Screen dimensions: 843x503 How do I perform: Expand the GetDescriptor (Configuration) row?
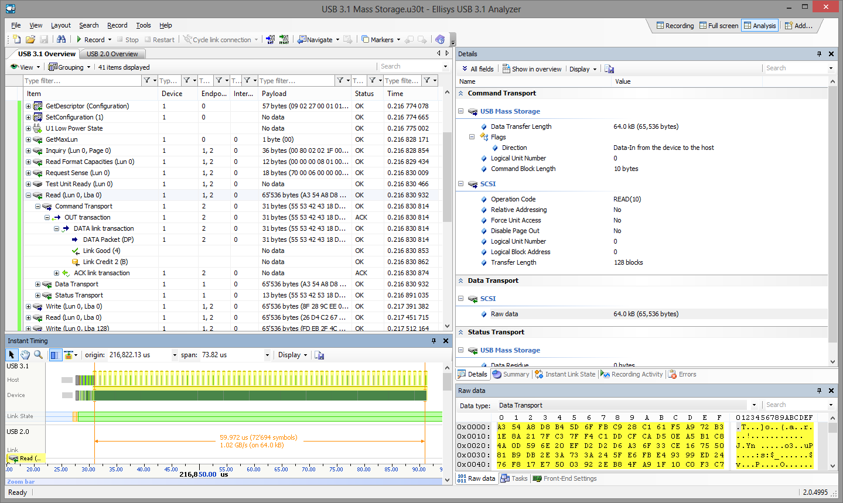(28, 106)
